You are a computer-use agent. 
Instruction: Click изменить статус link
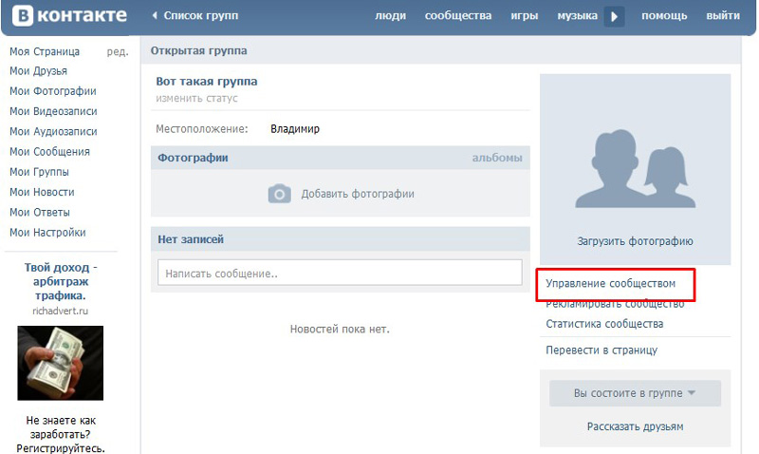tap(196, 99)
